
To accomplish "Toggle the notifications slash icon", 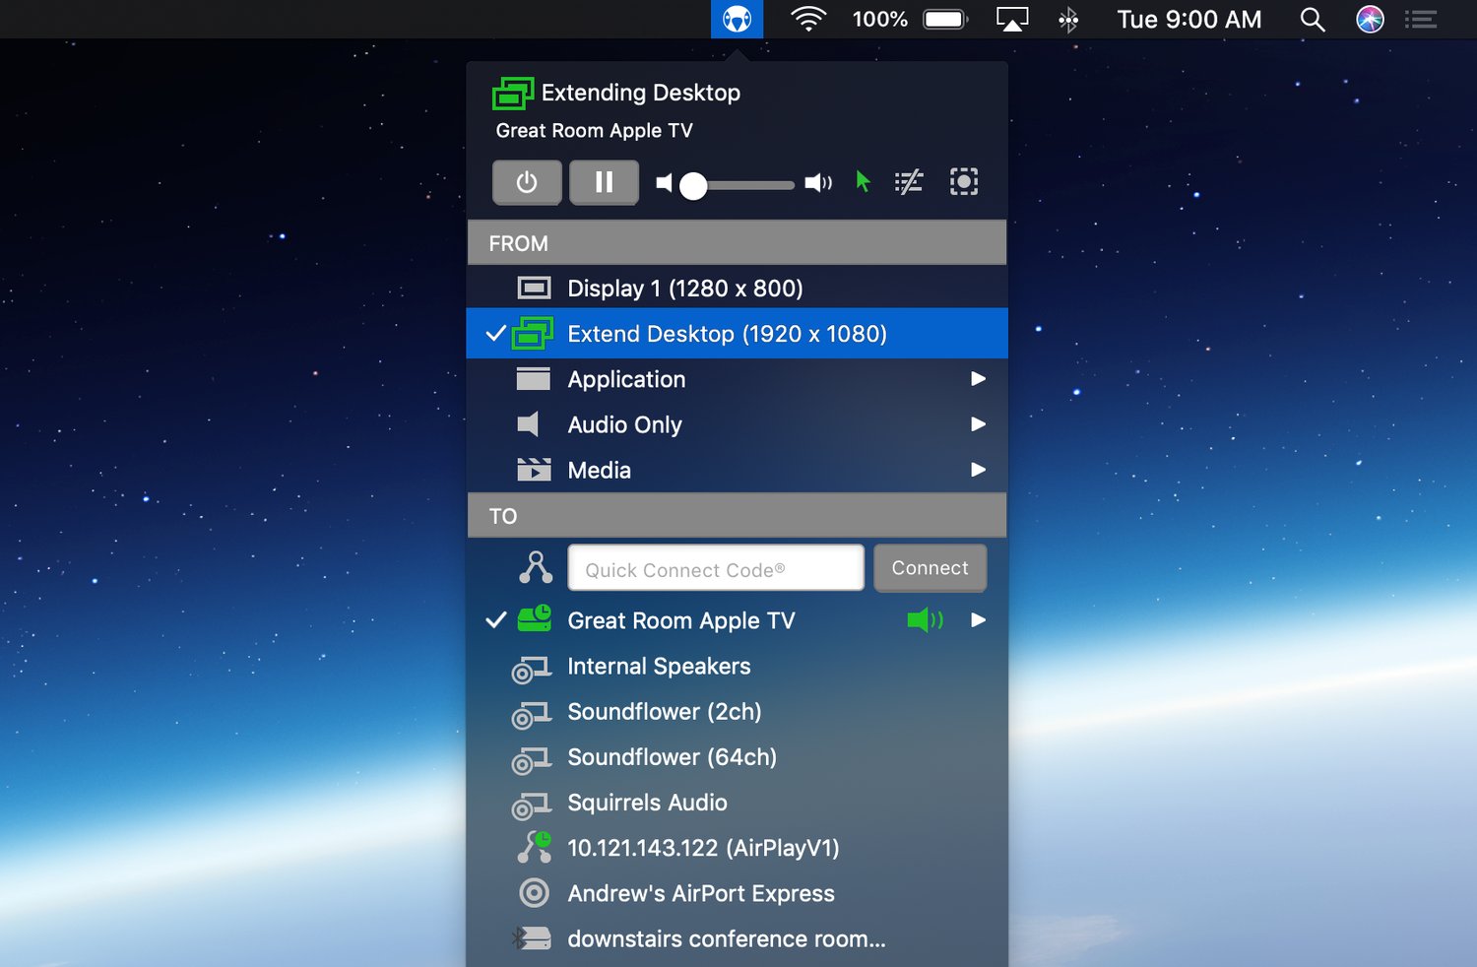I will [x=908, y=182].
